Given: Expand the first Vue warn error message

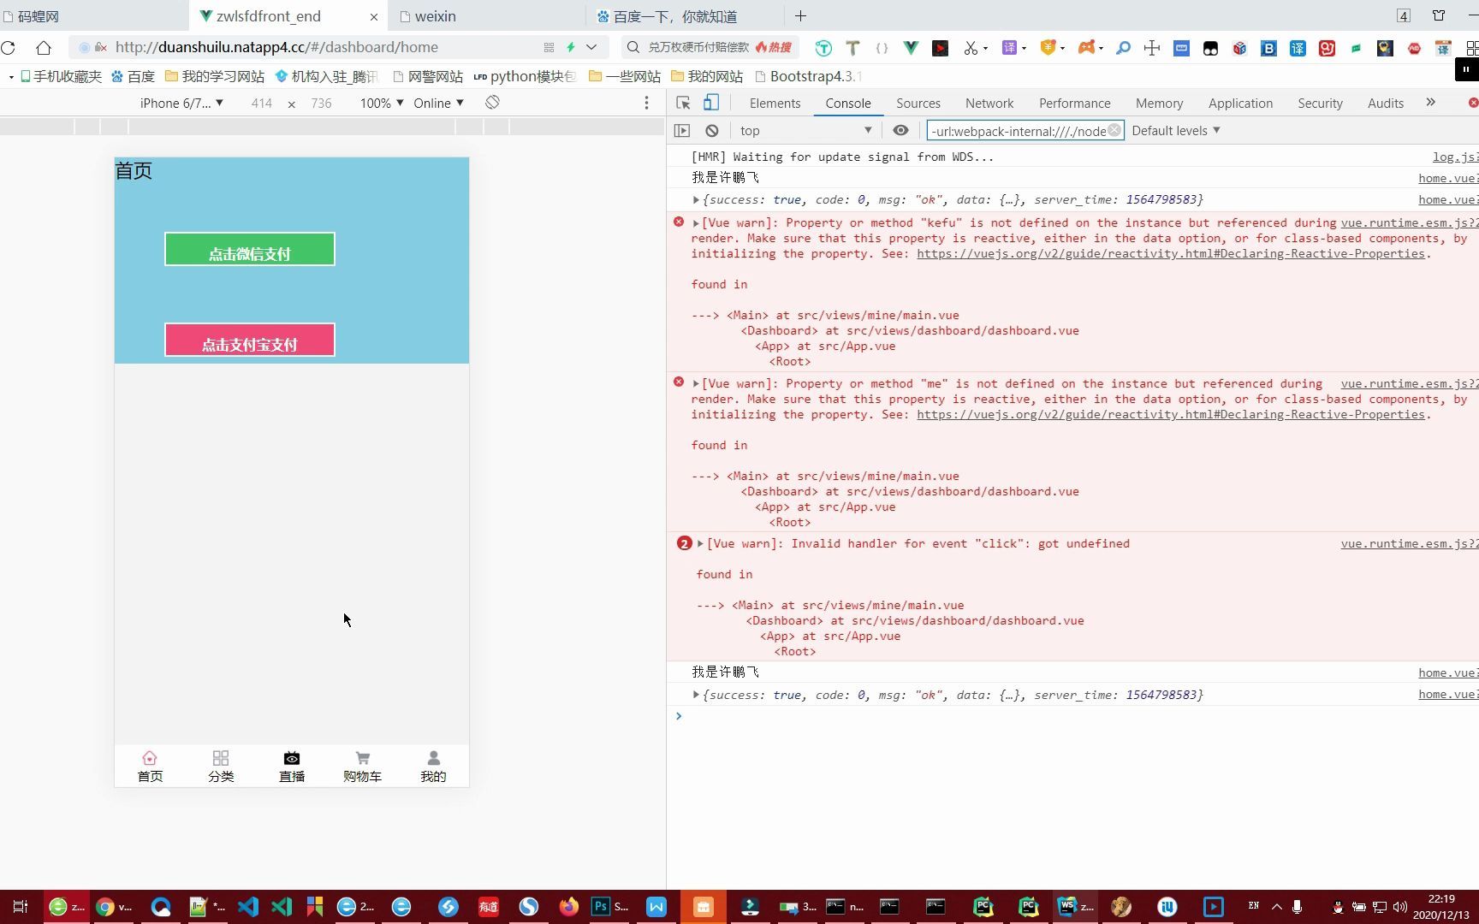Looking at the screenshot, I should pyautogui.click(x=698, y=222).
